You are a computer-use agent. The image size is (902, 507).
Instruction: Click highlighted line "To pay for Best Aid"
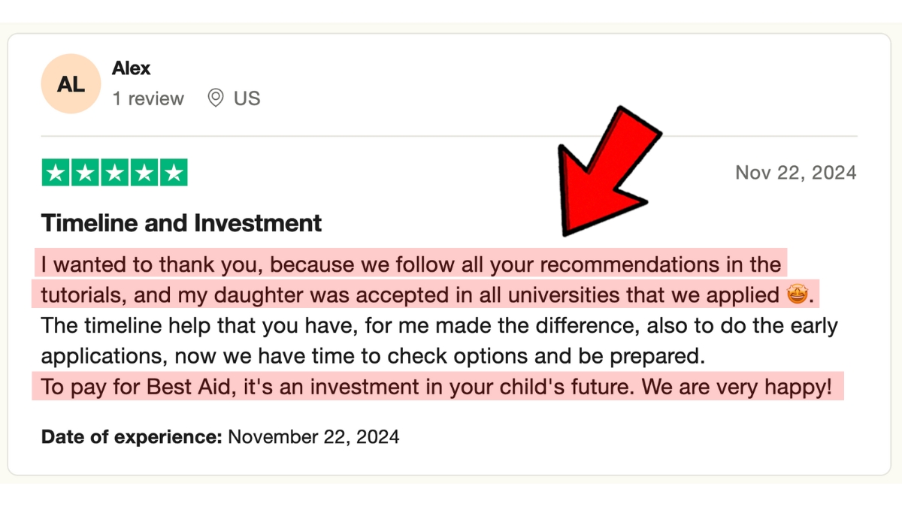pyautogui.click(x=438, y=388)
